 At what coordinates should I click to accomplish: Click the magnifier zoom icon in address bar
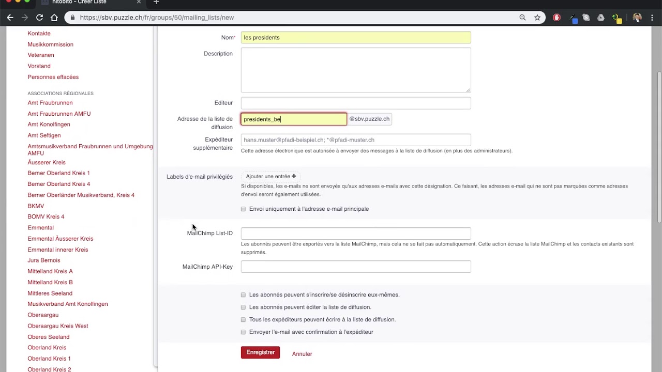pos(522,18)
